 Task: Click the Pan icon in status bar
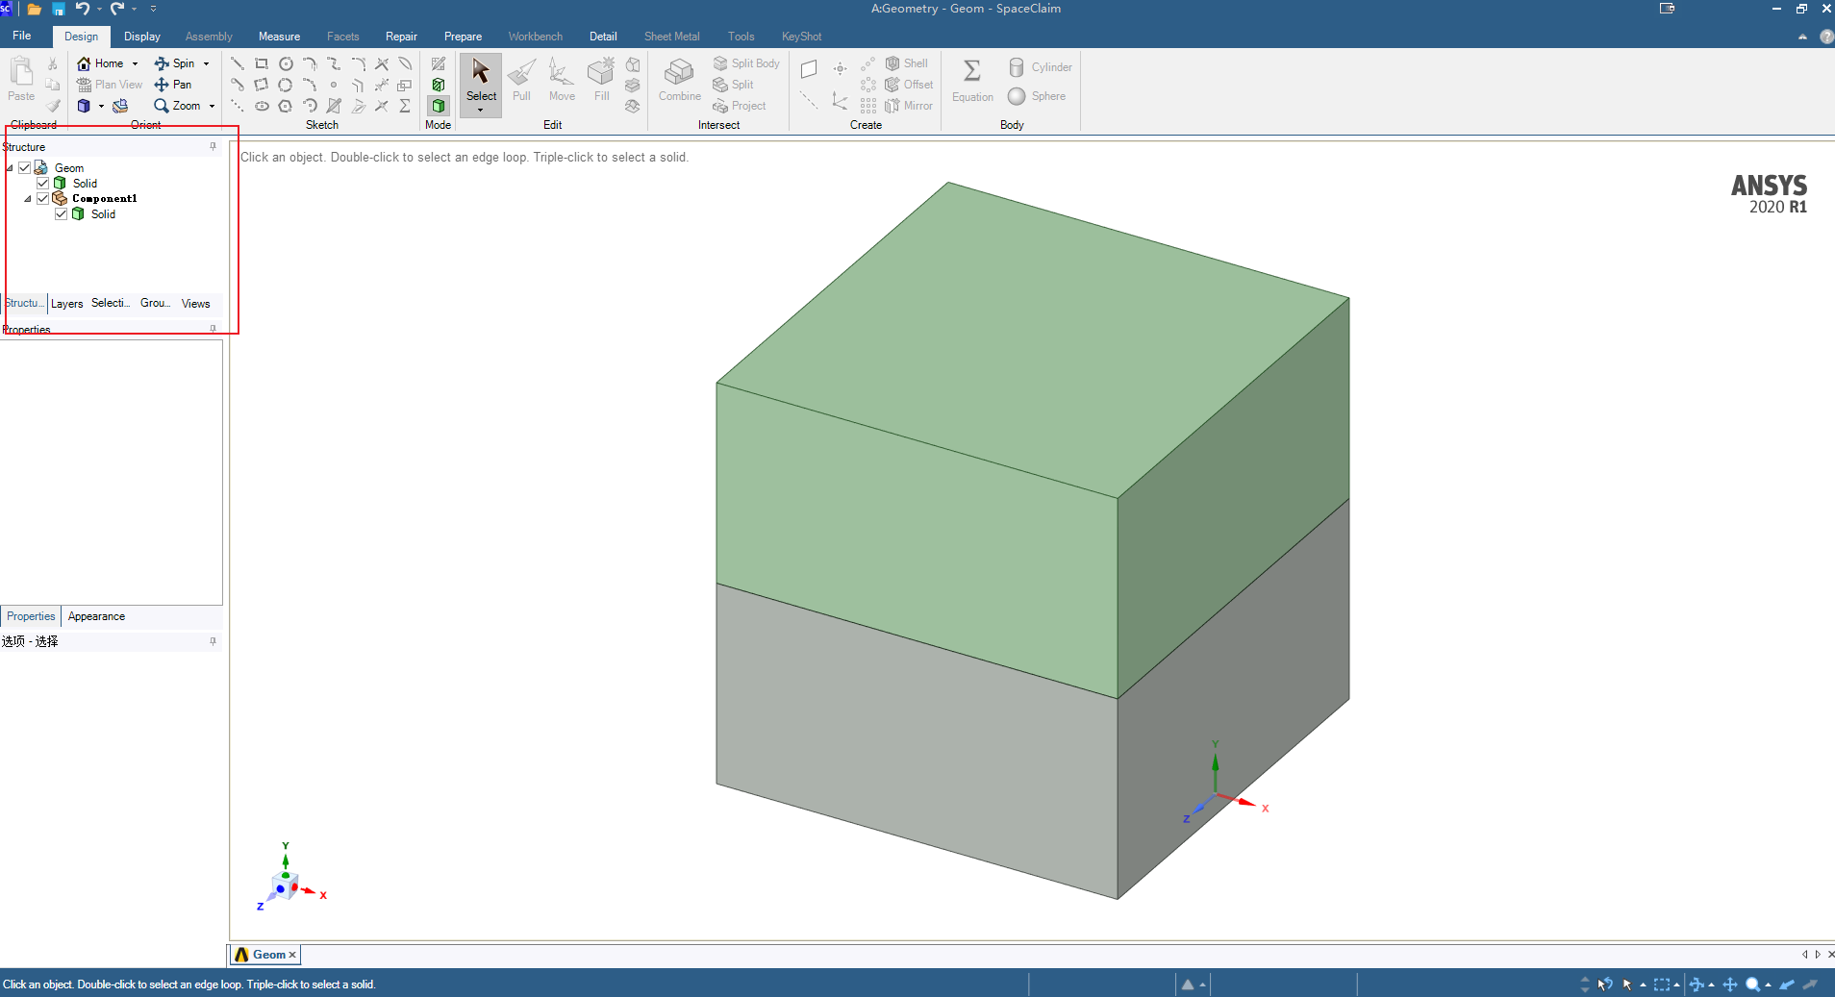pyautogui.click(x=1730, y=985)
